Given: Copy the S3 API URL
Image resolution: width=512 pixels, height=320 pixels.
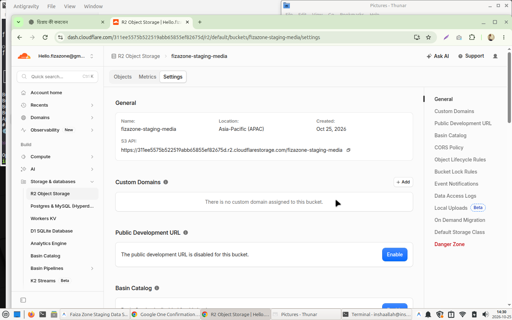Looking at the screenshot, I should [x=348, y=150].
